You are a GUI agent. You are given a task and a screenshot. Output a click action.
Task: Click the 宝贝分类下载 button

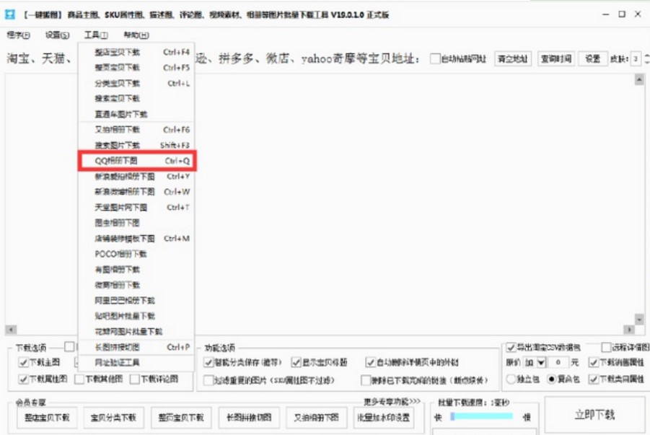113,417
